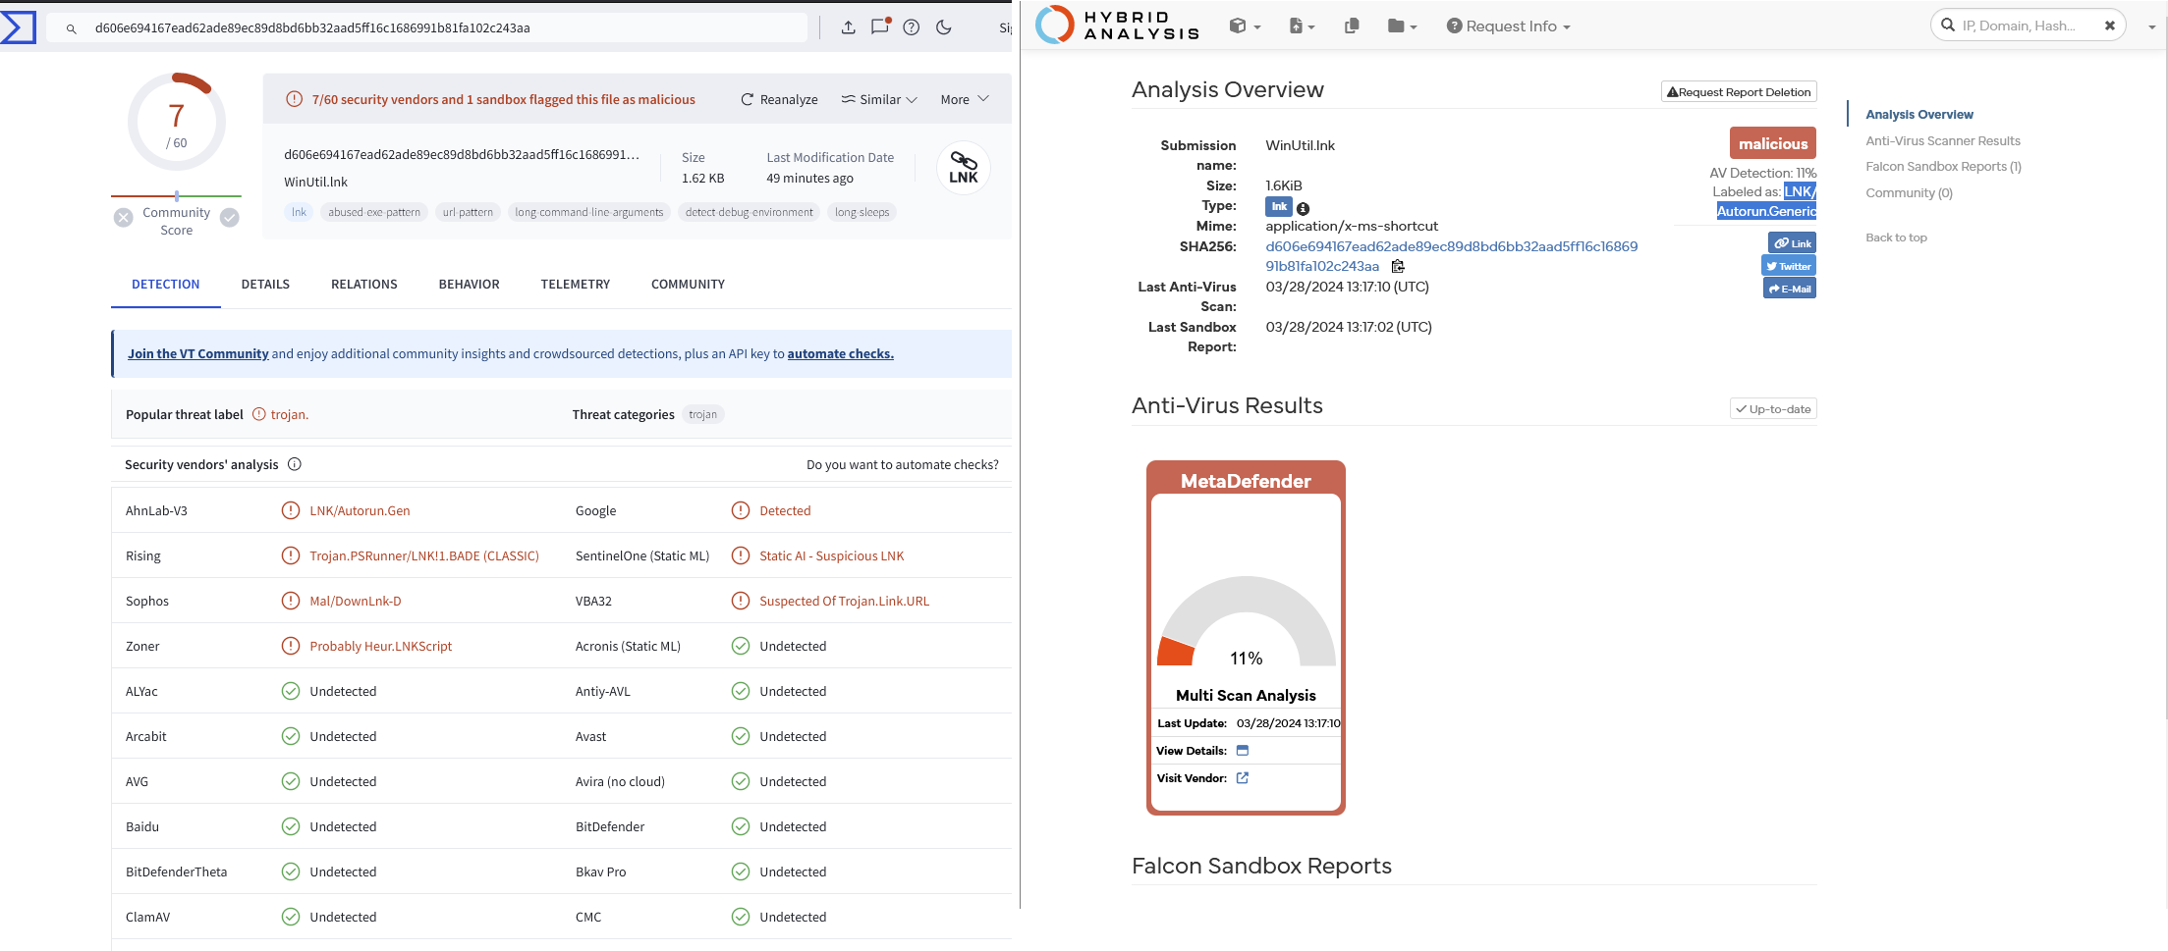2168x951 pixels.
Task: Open the VirusTotal help question icon
Action: pos(912,27)
